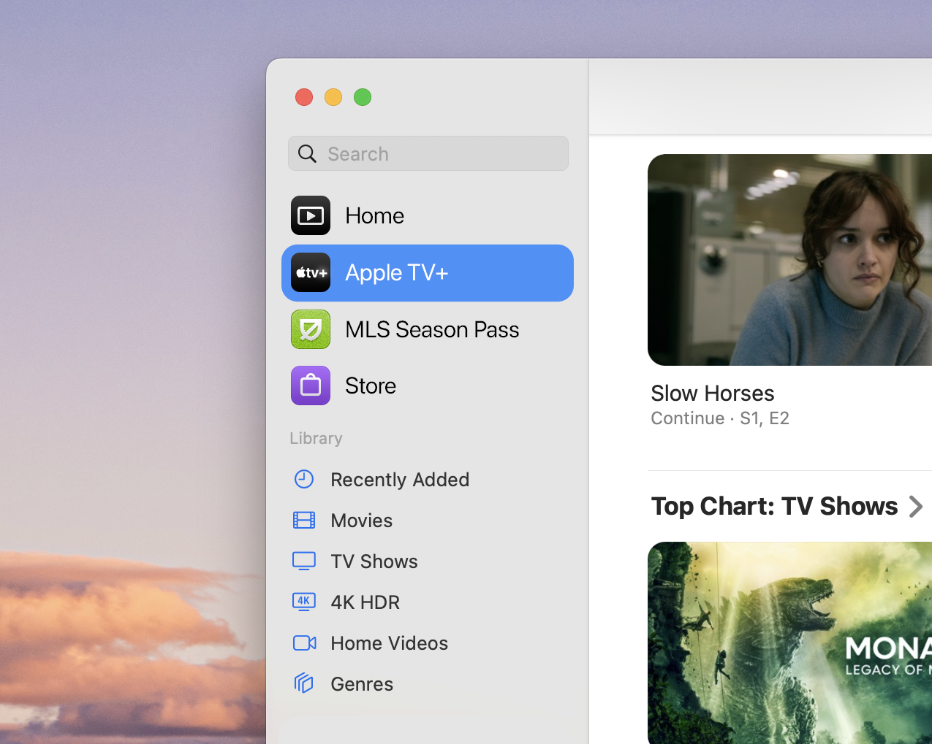The width and height of the screenshot is (932, 744).
Task: Browse library Genres
Action: click(428, 683)
